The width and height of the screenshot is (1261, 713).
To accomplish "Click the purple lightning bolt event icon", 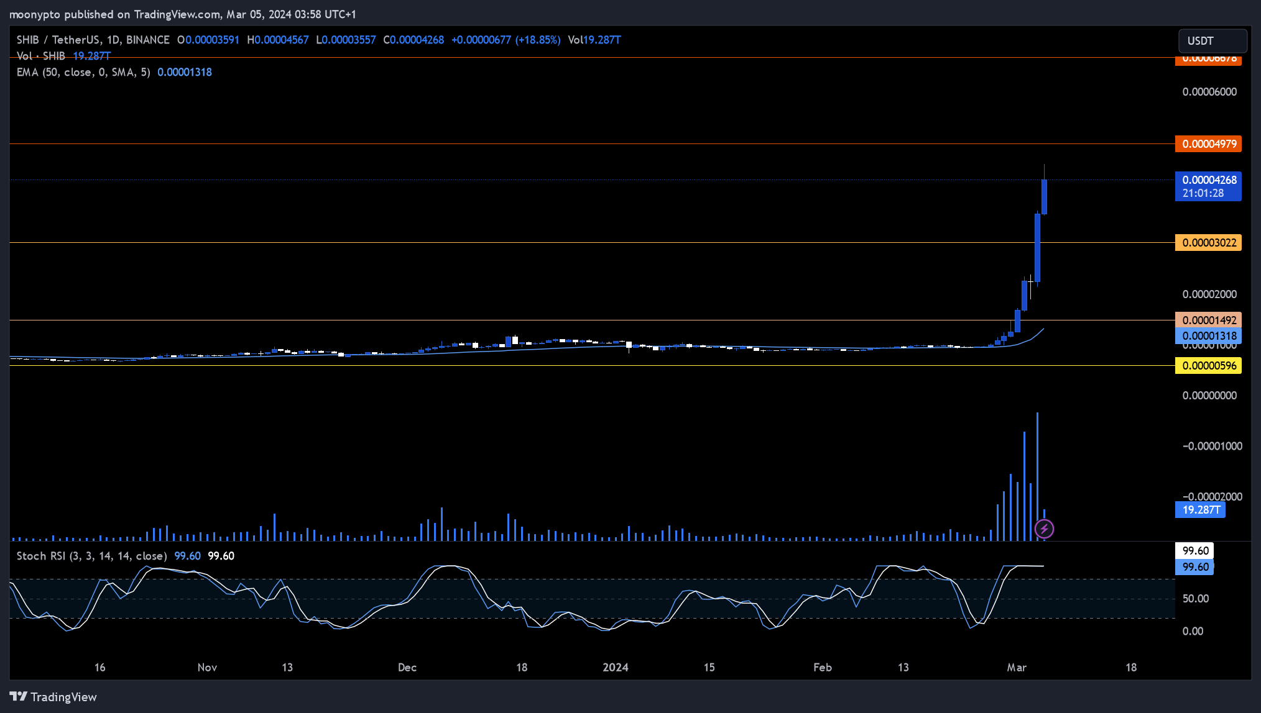I will pyautogui.click(x=1044, y=529).
